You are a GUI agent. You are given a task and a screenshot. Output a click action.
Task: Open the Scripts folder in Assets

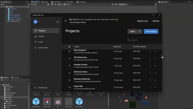point(9,103)
